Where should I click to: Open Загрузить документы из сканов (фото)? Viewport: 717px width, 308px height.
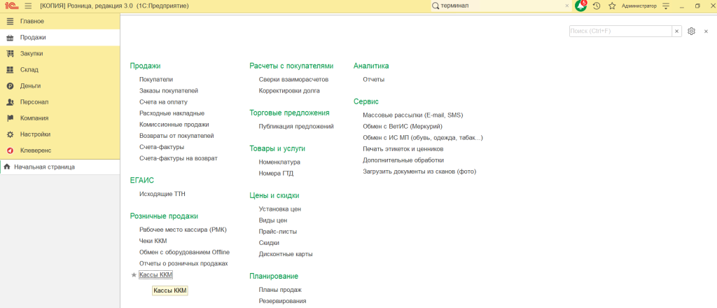pyautogui.click(x=420, y=171)
